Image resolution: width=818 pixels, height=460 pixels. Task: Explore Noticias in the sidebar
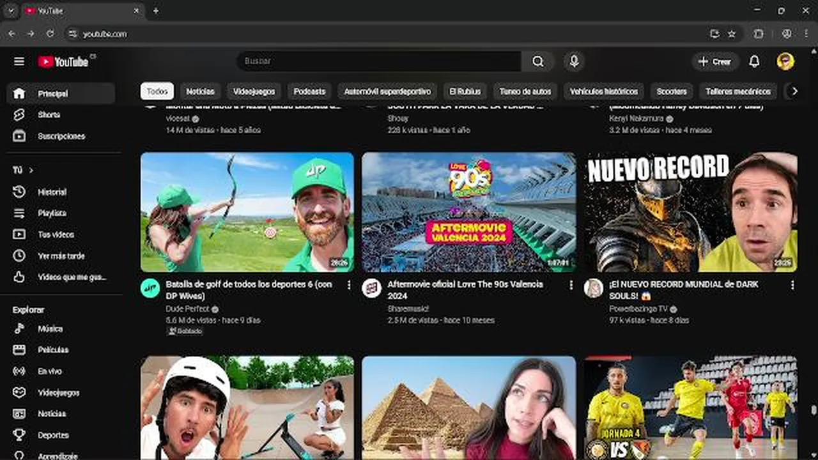tap(61, 413)
